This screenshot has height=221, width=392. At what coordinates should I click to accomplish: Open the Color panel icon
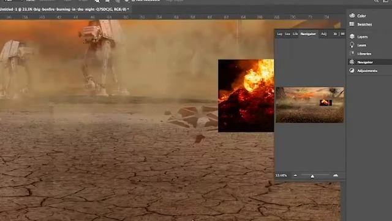click(x=352, y=15)
